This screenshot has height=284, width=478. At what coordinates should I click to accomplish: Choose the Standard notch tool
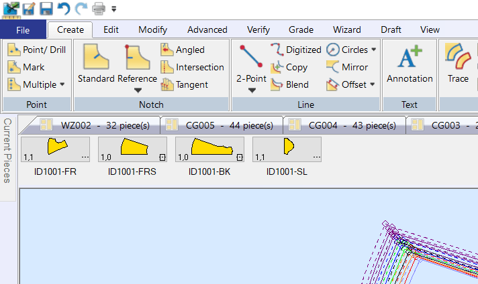96,64
